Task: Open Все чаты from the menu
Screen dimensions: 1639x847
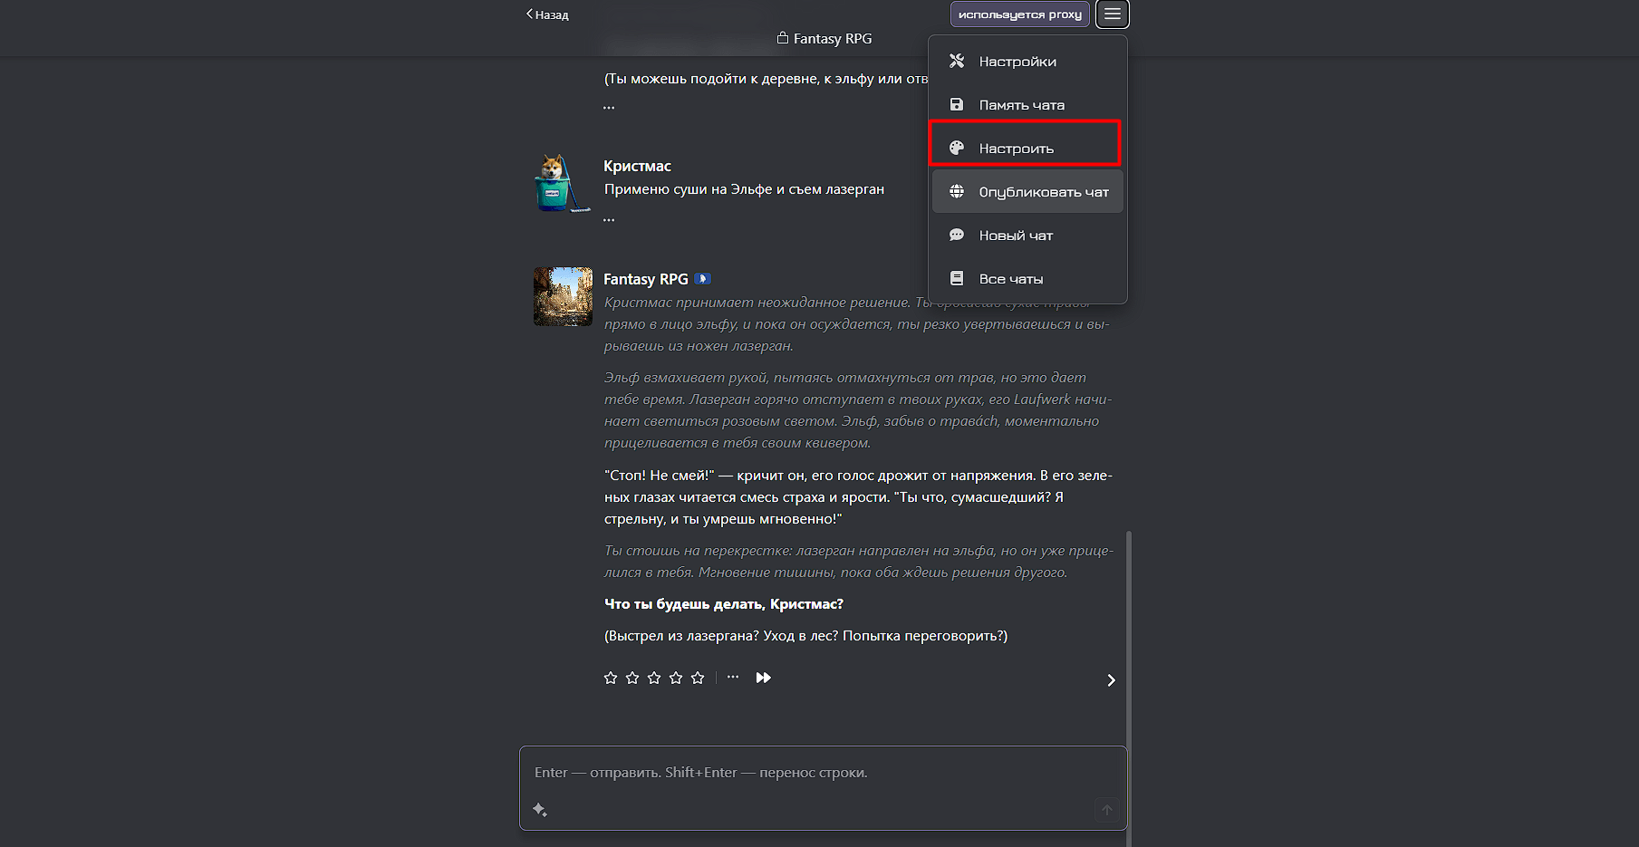Action: pyautogui.click(x=1027, y=279)
